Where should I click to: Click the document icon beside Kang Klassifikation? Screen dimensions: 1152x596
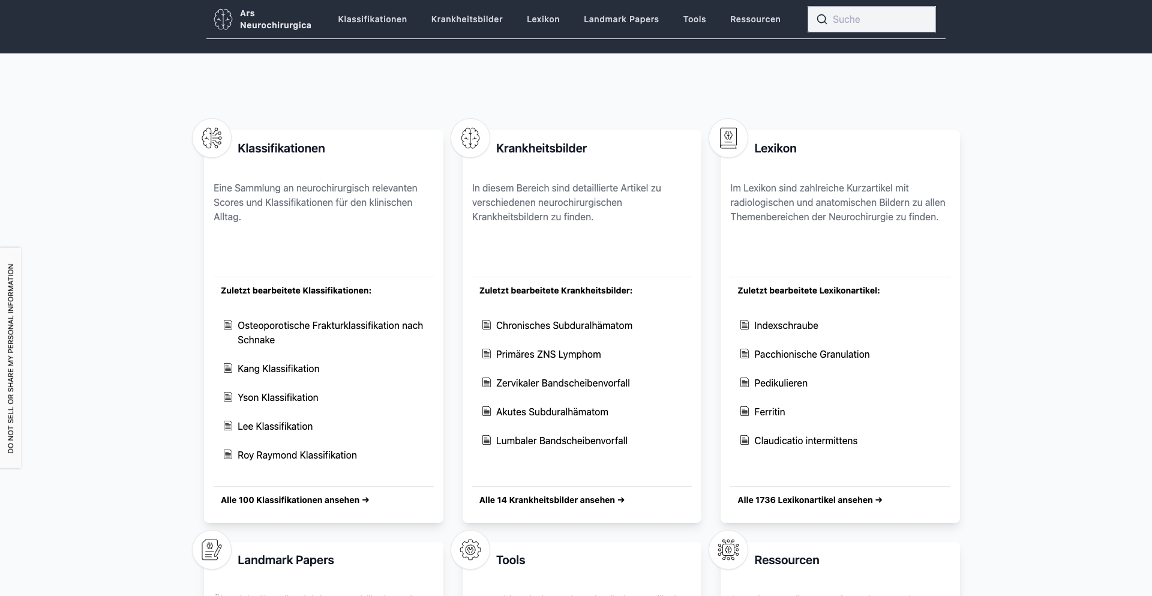click(x=228, y=368)
